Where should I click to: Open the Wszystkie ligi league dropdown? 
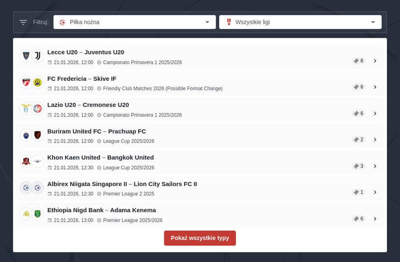click(300, 22)
